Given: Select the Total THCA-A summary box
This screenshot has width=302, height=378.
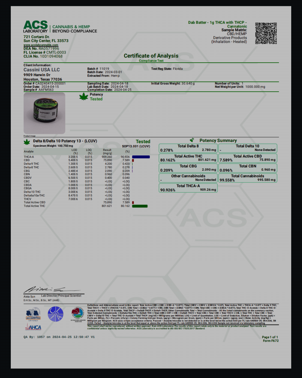Looking at the screenshot, I should tap(188, 188).
